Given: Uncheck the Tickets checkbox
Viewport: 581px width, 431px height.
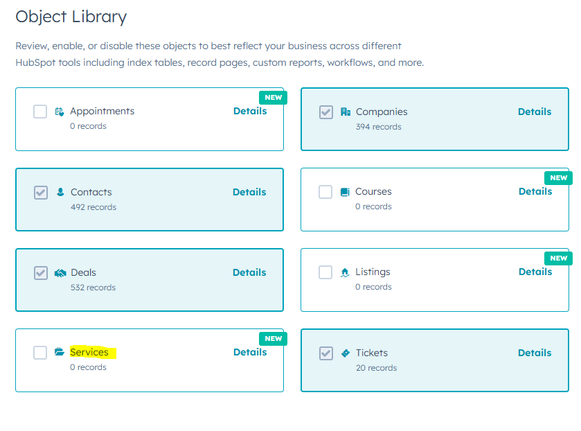Looking at the screenshot, I should [x=326, y=353].
